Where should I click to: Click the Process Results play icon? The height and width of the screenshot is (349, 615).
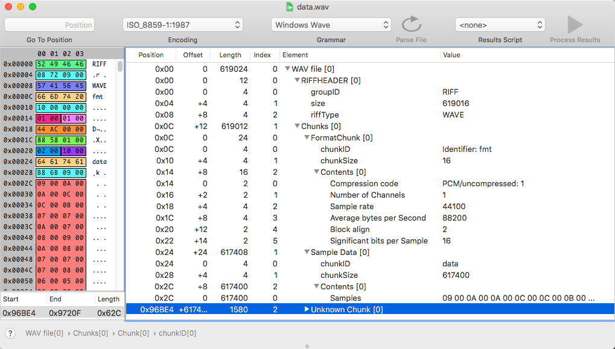[x=575, y=25]
